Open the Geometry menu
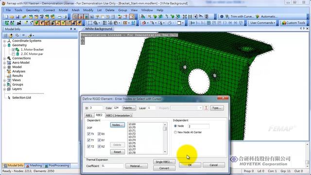Image resolution: width=311 pixels, height=175 pixels. [33, 10]
